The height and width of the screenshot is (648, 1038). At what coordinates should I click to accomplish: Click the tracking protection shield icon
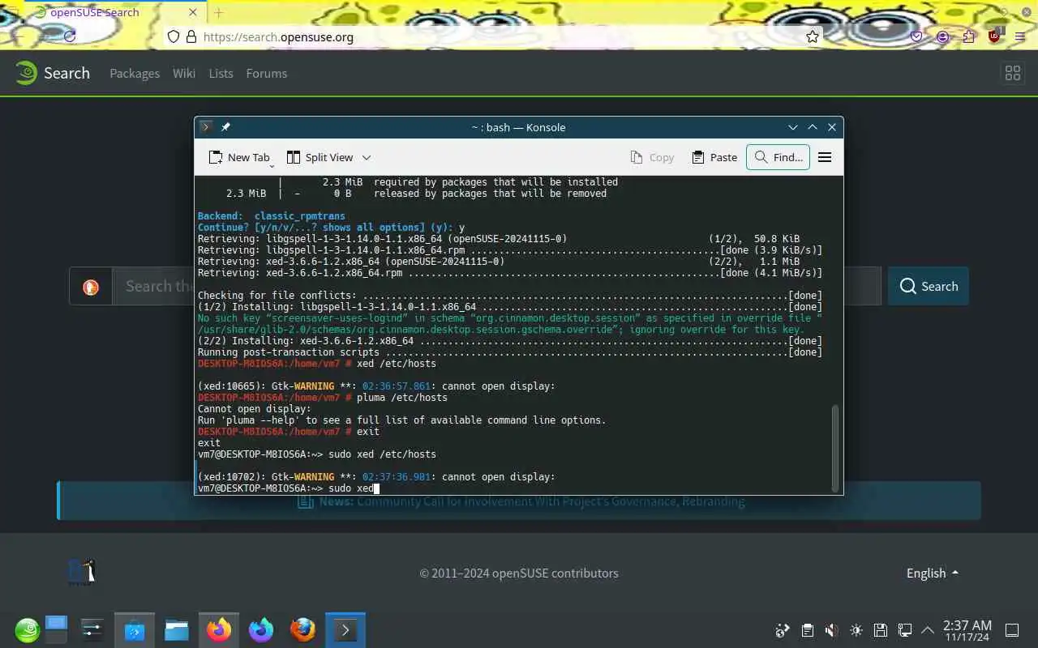(173, 36)
